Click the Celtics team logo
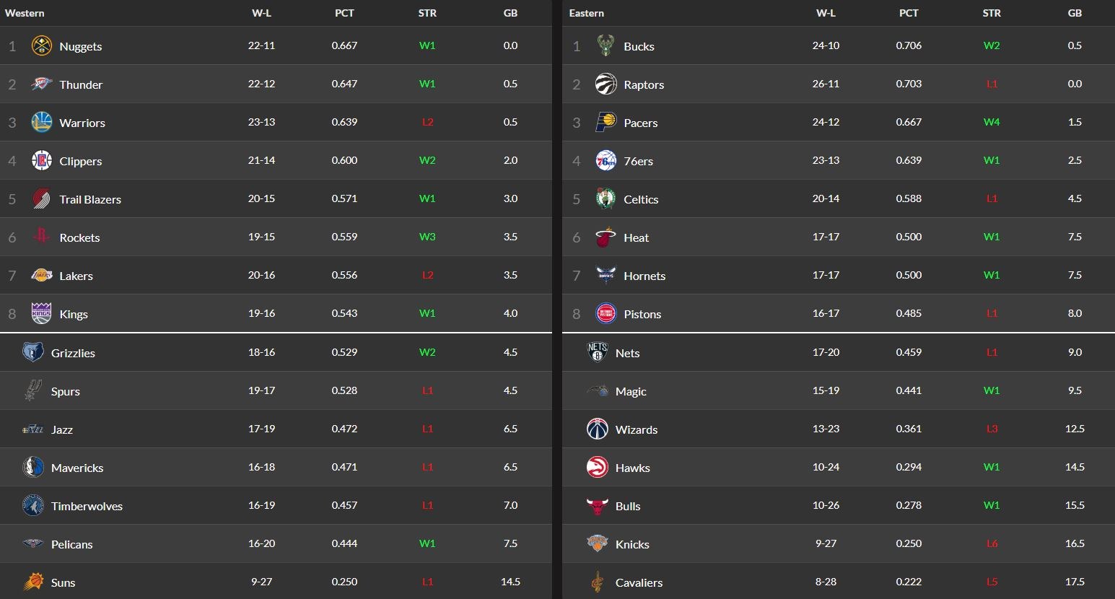Image resolution: width=1115 pixels, height=599 pixels. click(x=605, y=198)
